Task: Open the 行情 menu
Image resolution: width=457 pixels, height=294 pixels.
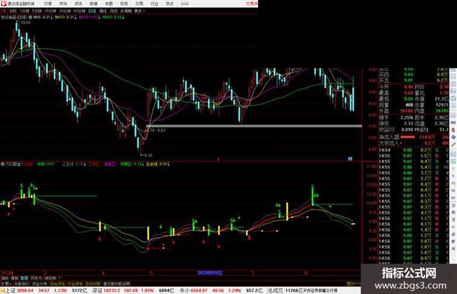Action: [x=48, y=3]
